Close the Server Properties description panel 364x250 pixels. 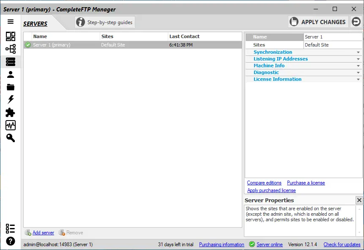pyautogui.click(x=359, y=200)
